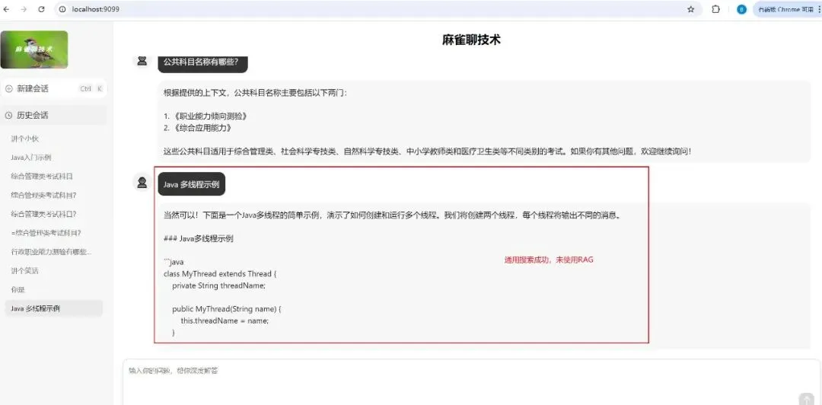Click the browser forward arrow

pos(24,9)
